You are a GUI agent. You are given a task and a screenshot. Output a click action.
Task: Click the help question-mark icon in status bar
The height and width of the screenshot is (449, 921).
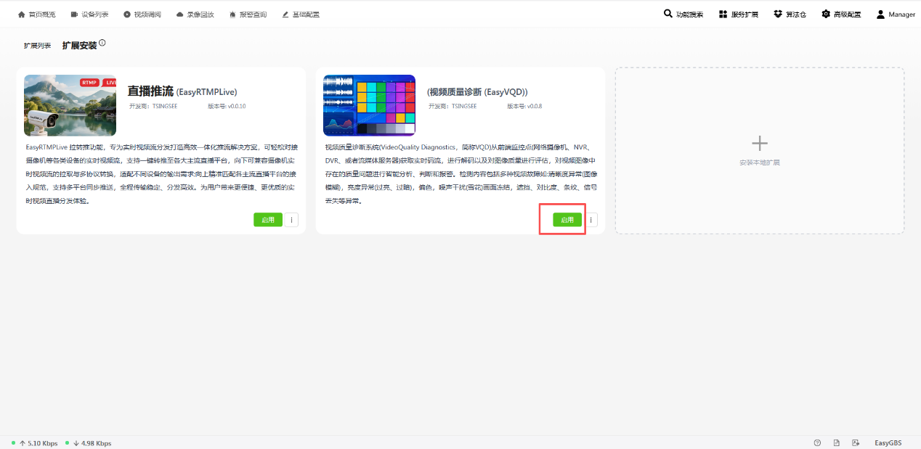tap(817, 442)
